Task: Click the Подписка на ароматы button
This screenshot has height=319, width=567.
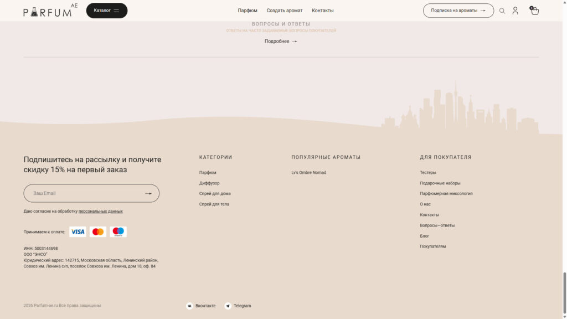Action: click(458, 11)
